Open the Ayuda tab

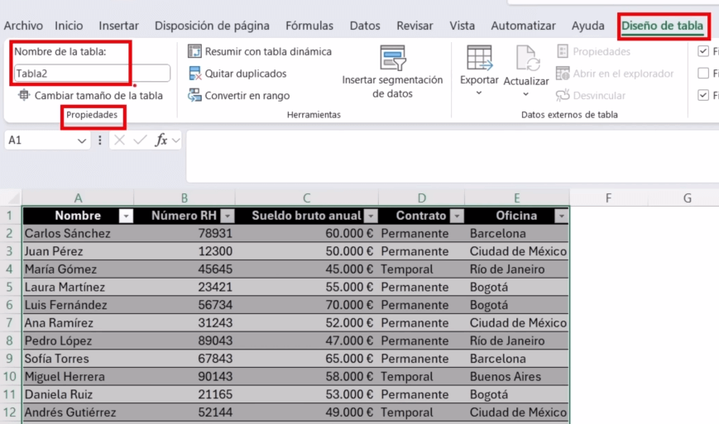pos(587,26)
